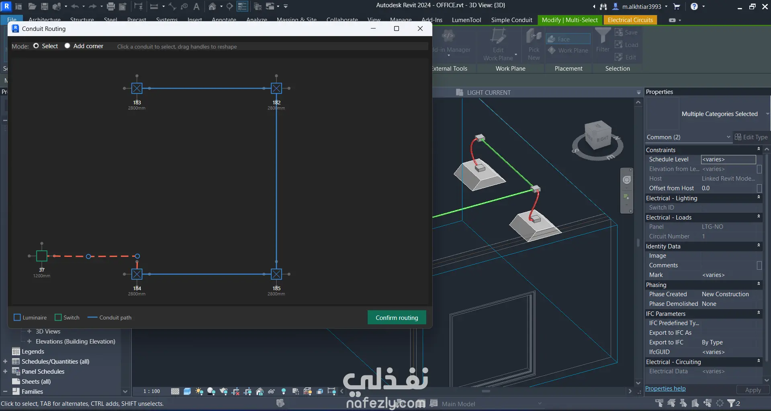Select switch node 37 in routing diagram
The width and height of the screenshot is (771, 411).
pos(42,256)
